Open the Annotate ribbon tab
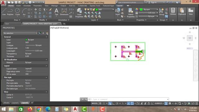The image size is (199, 112). point(27,6)
